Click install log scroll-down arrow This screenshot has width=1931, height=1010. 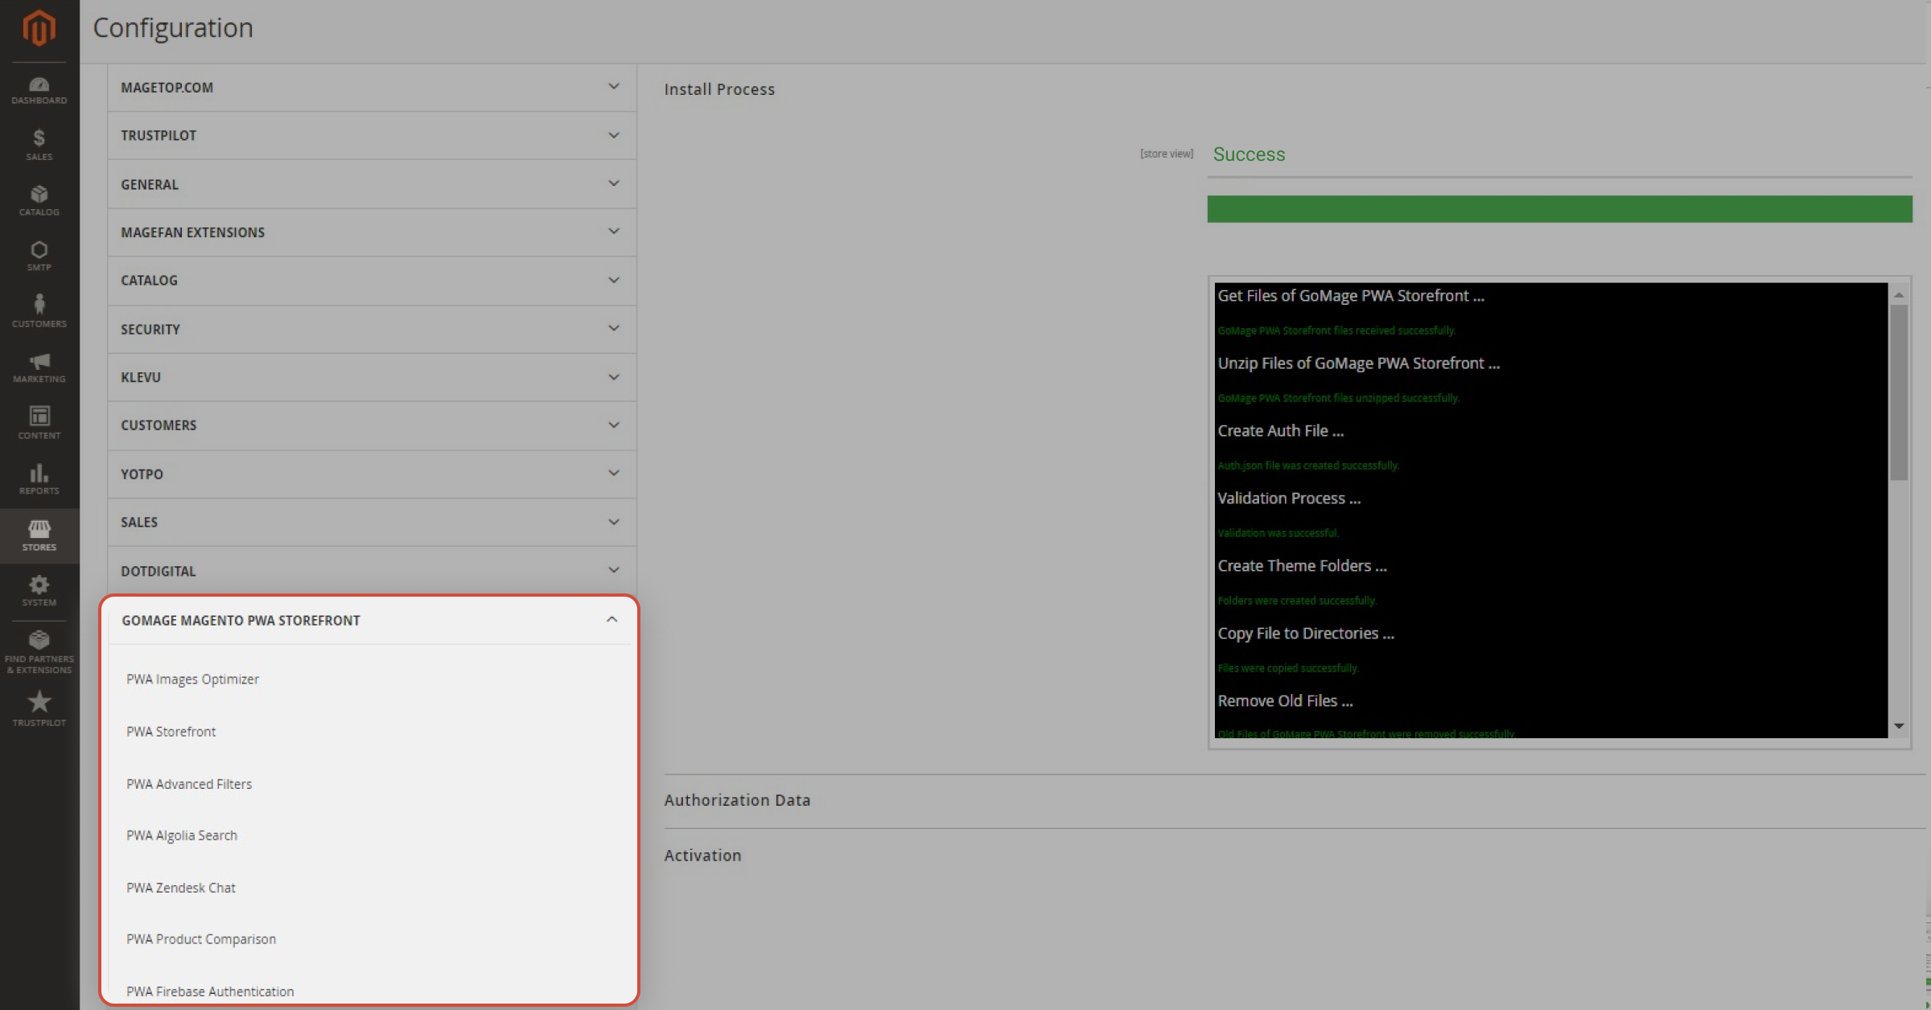(x=1899, y=725)
